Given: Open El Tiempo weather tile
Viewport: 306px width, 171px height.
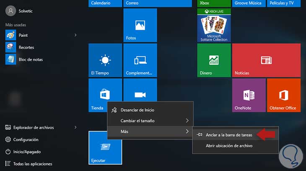Looking at the screenshot, I should click(105, 60).
